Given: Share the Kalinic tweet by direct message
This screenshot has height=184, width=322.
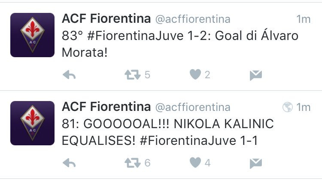Looking at the screenshot, I should [x=256, y=163].
